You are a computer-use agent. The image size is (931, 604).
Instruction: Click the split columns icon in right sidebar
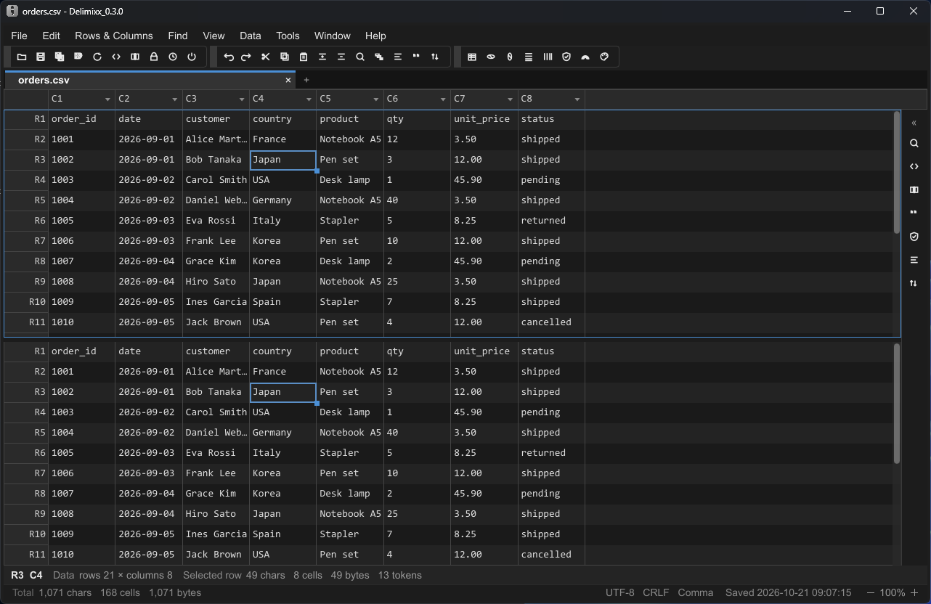[x=914, y=189]
